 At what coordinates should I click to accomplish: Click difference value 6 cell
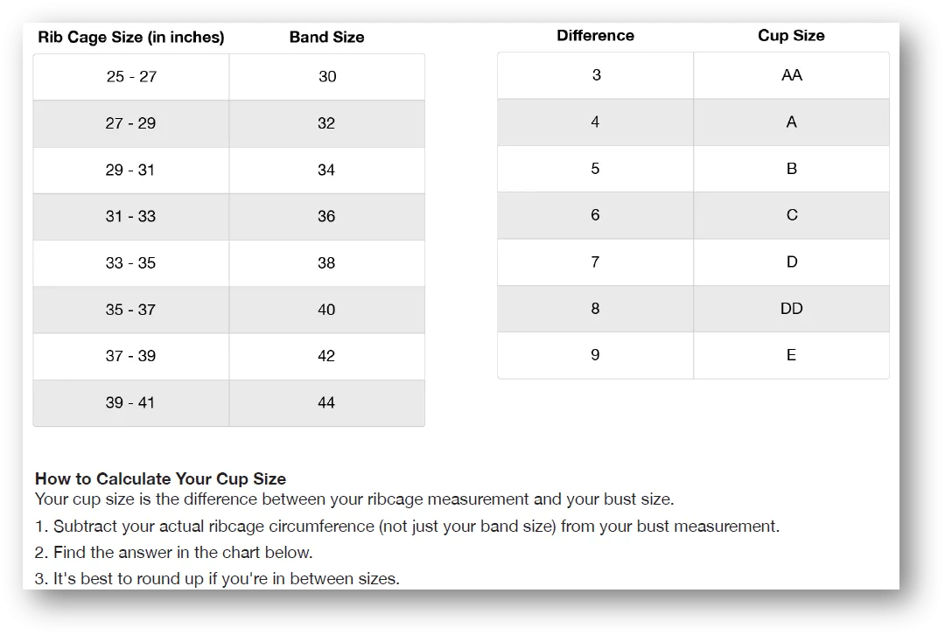pyautogui.click(x=596, y=215)
